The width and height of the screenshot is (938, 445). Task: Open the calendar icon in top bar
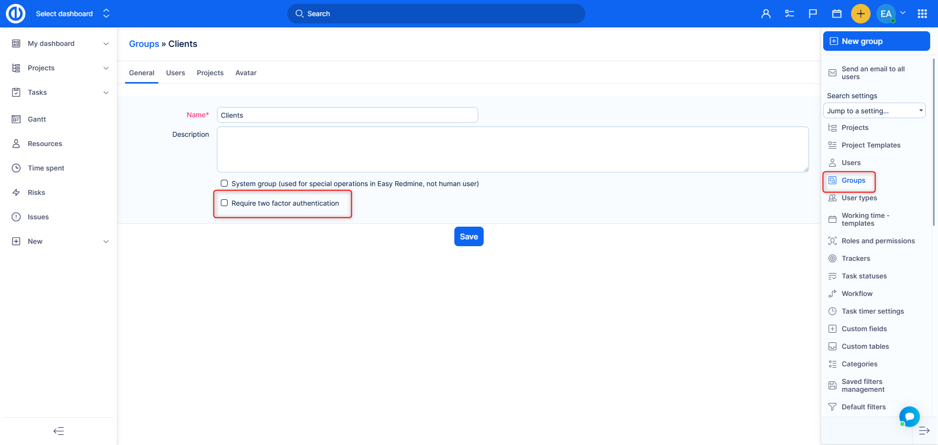click(x=836, y=14)
